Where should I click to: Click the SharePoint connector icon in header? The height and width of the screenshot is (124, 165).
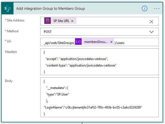point(7,8)
